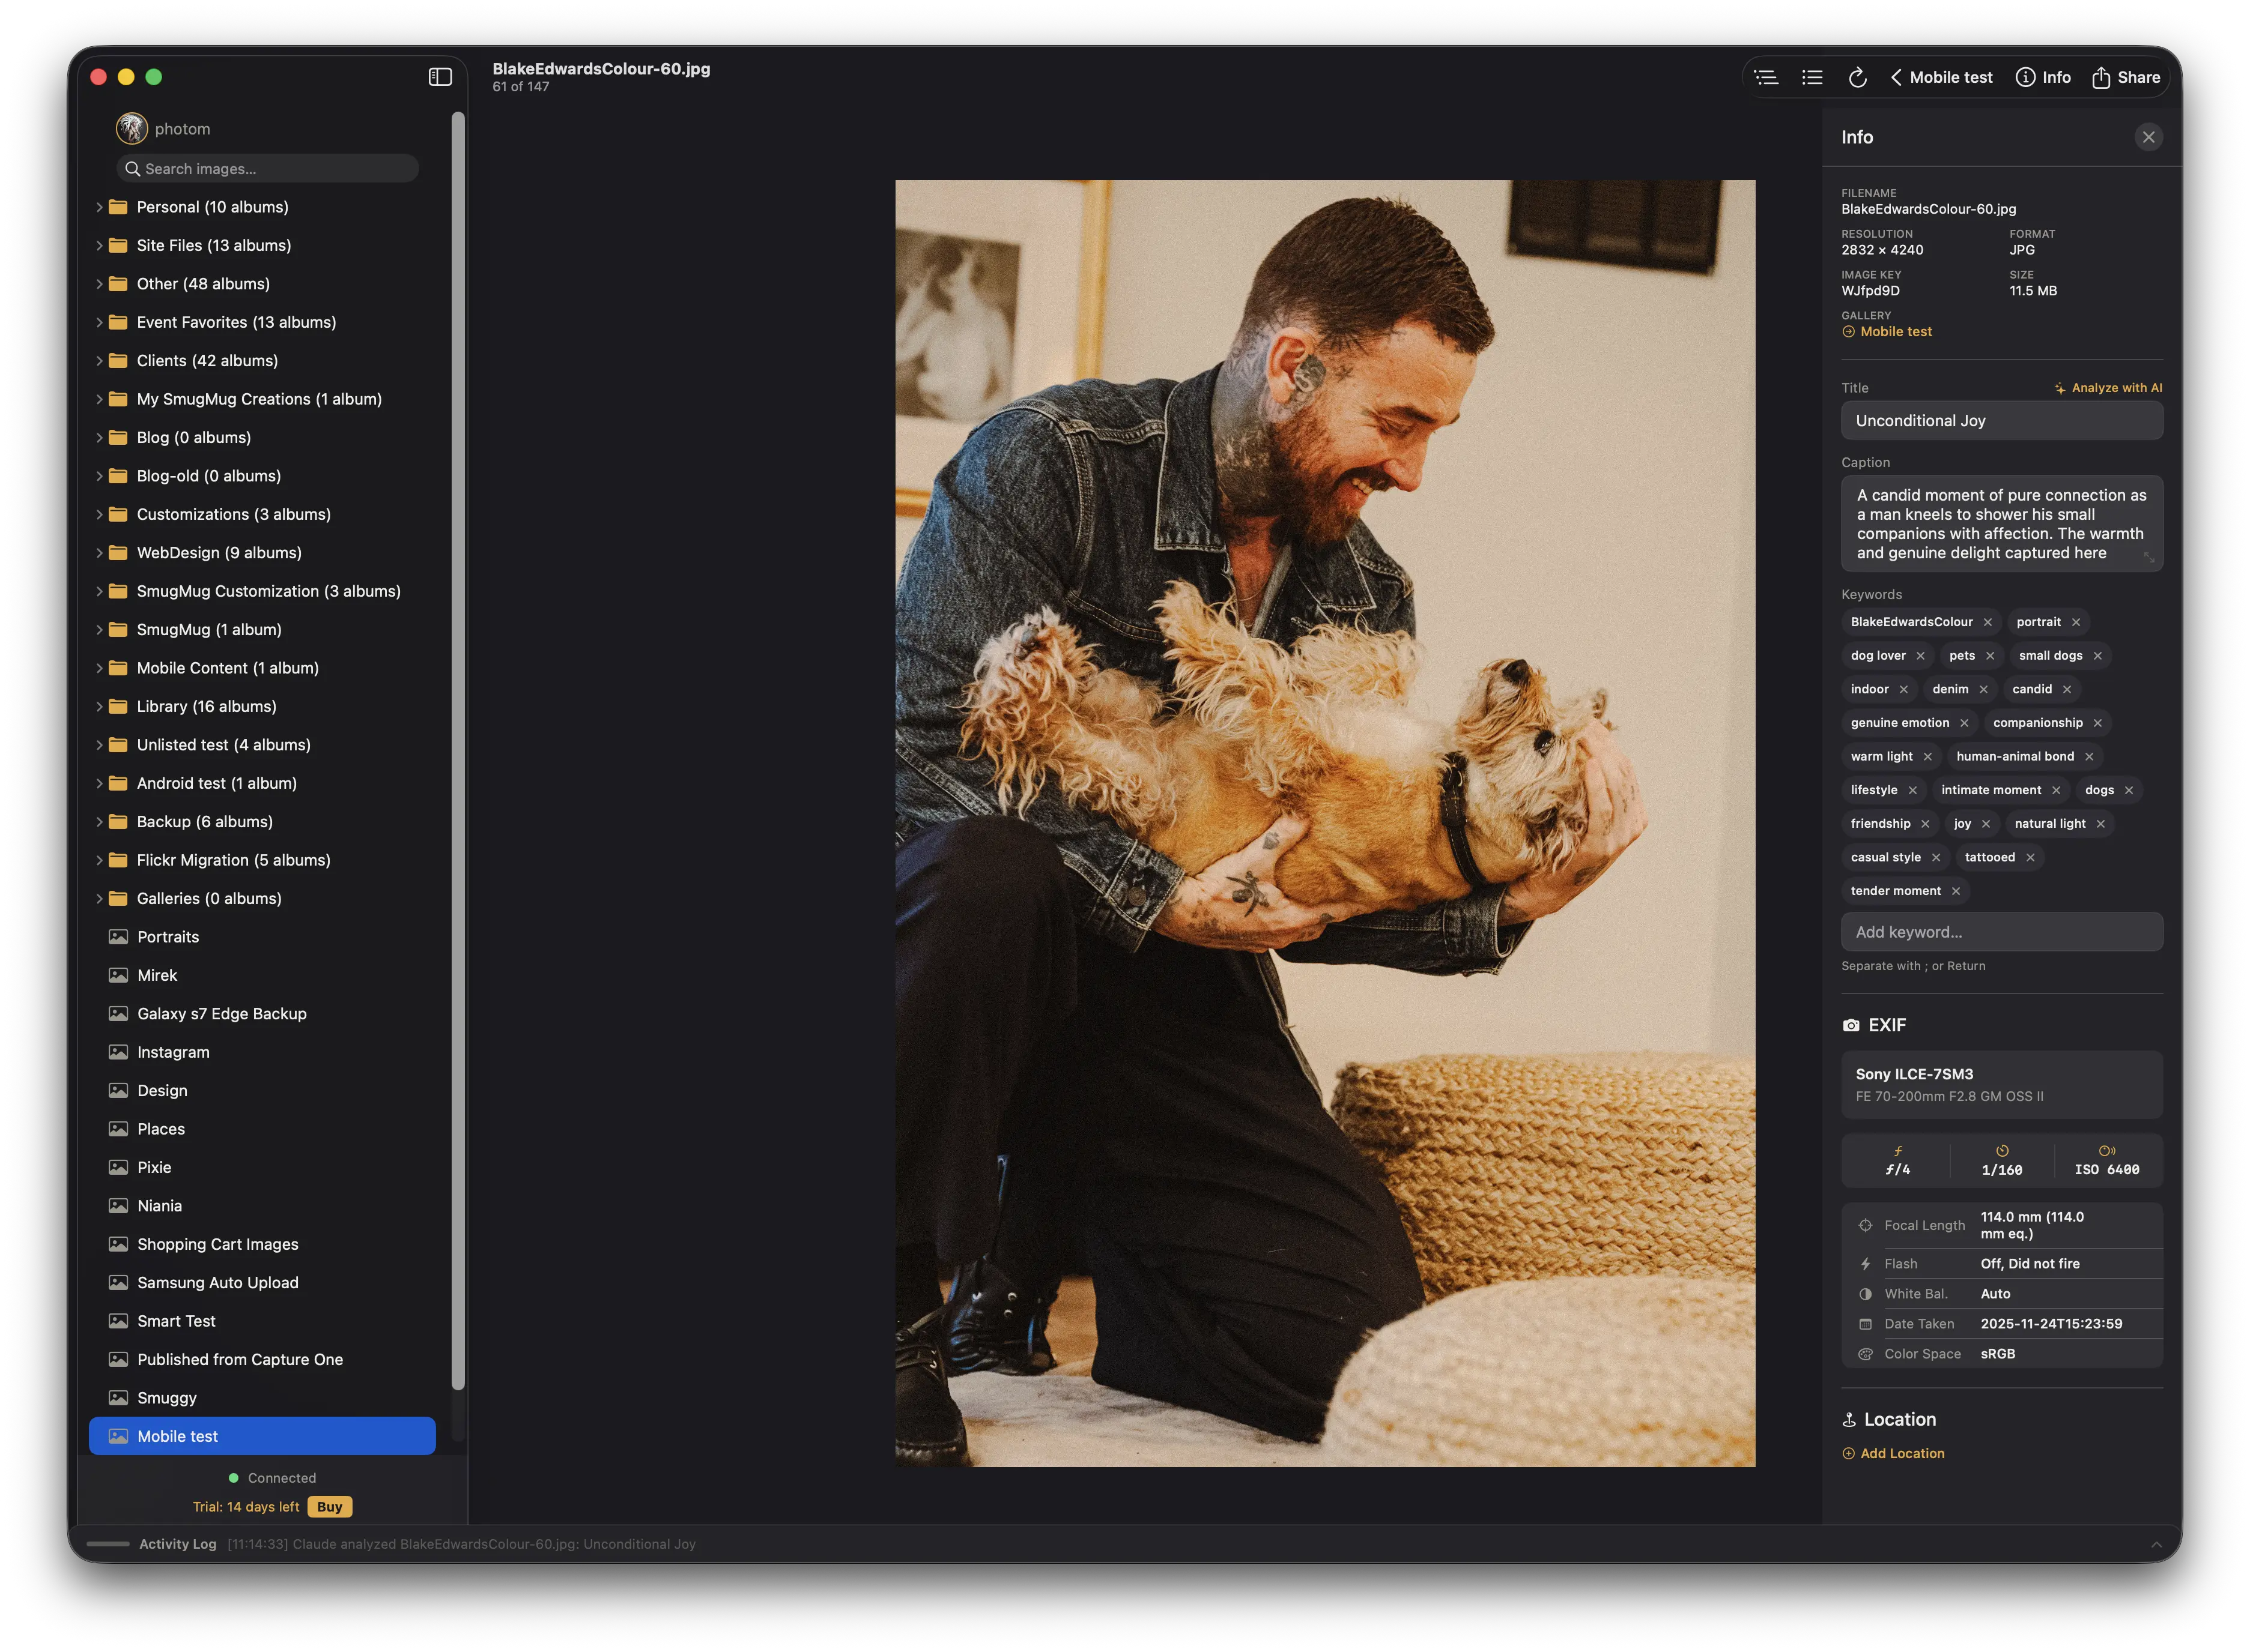
Task: Switch to detailed list view
Action: (x=1767, y=77)
